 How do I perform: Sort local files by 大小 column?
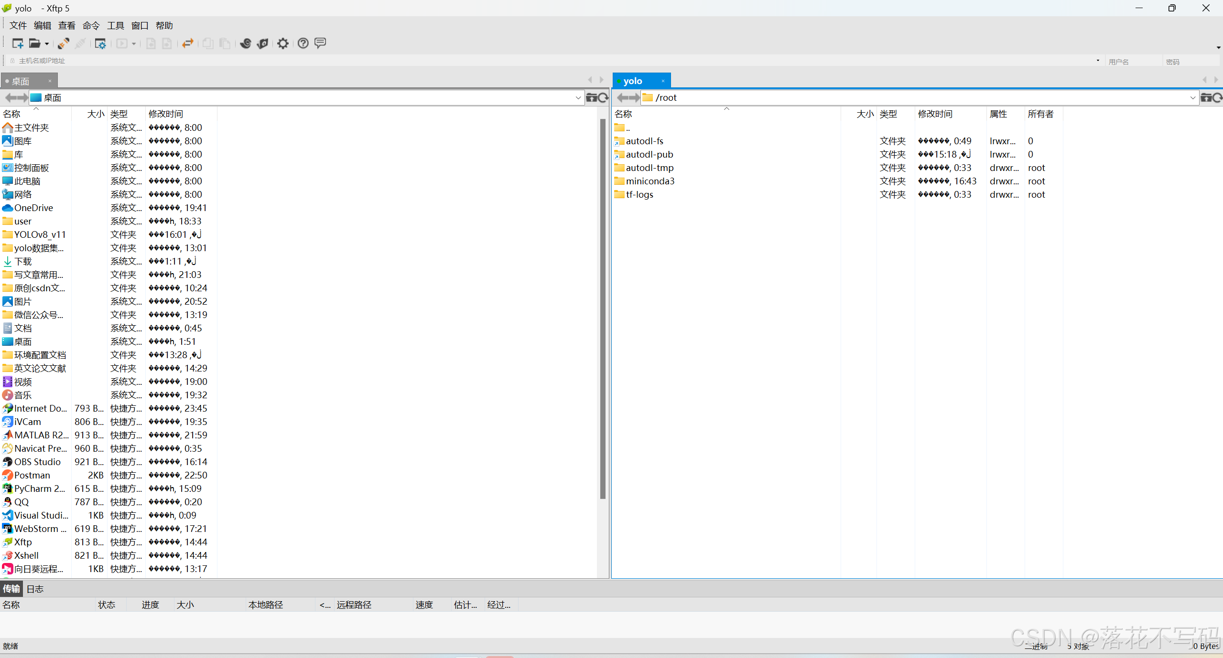coord(89,114)
